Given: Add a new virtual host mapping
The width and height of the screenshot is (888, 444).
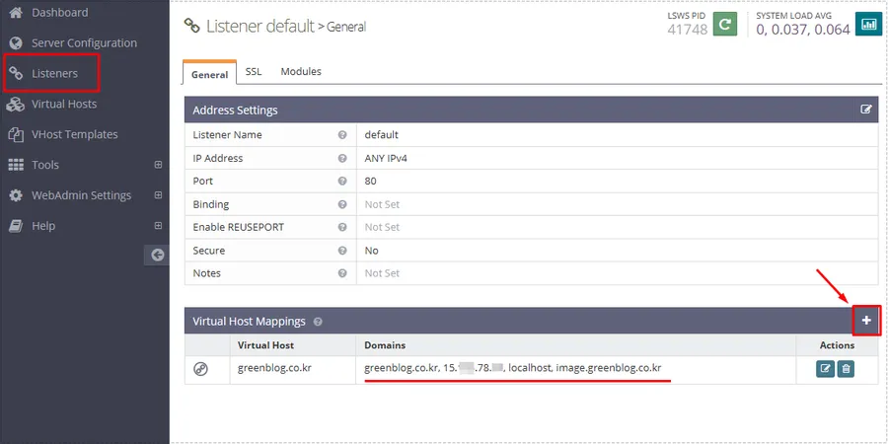Looking at the screenshot, I should (x=866, y=321).
